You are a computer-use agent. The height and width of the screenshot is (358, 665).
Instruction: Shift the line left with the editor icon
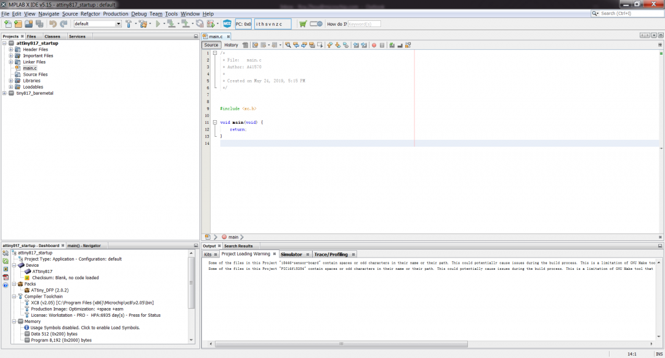(x=356, y=45)
